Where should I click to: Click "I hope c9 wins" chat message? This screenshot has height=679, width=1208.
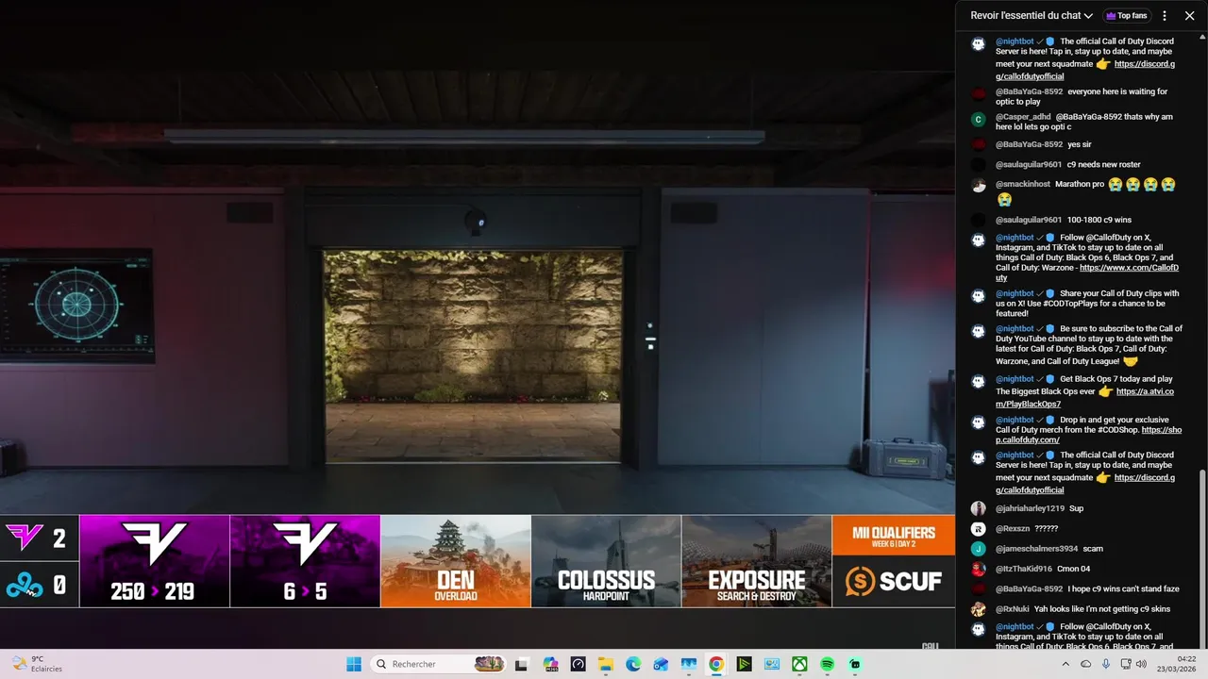[x=1123, y=589]
